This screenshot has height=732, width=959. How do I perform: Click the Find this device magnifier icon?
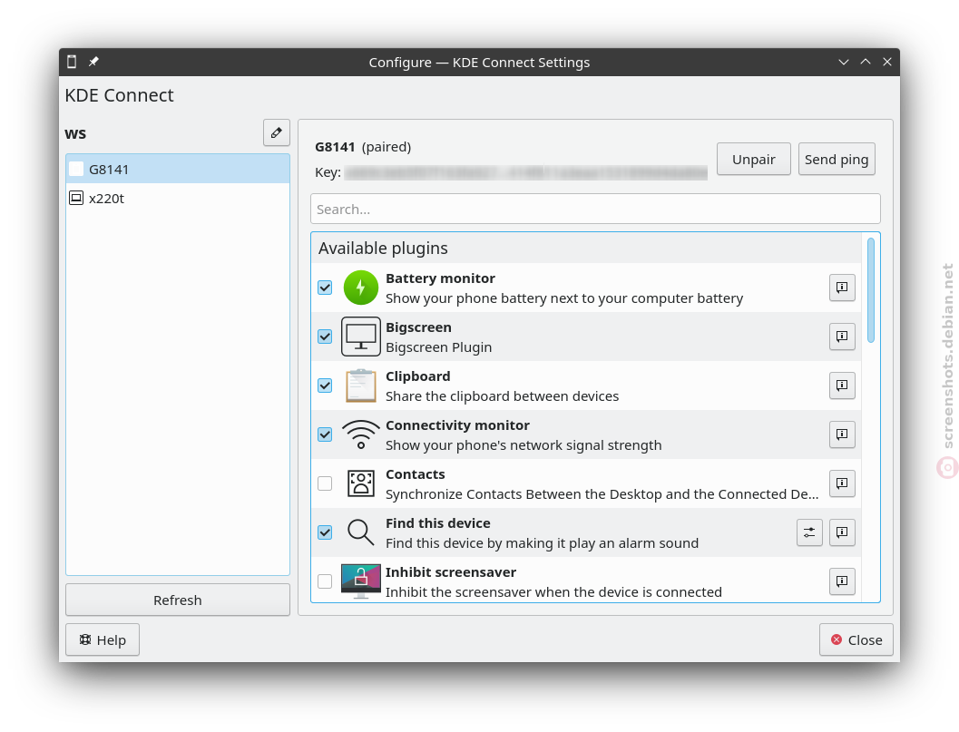(361, 532)
